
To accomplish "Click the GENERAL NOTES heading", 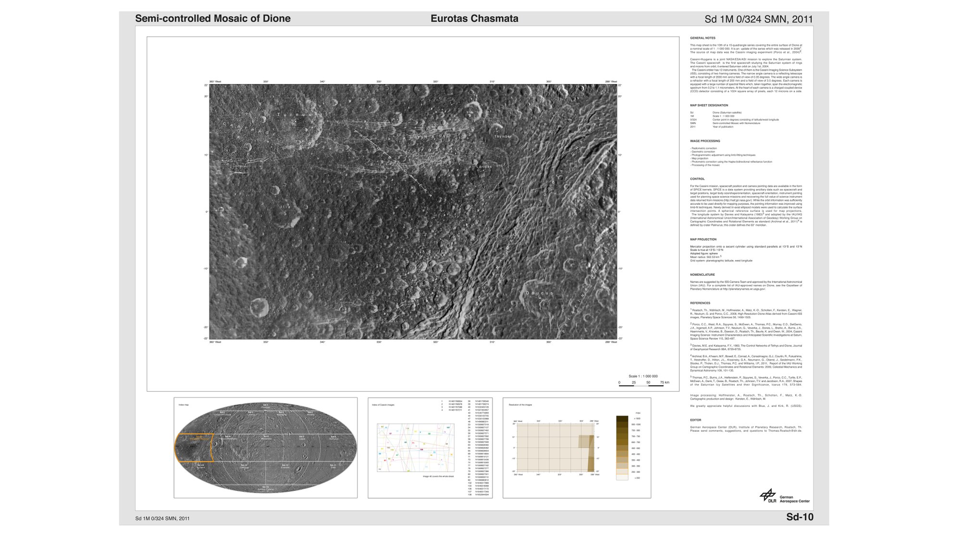I will [x=702, y=38].
